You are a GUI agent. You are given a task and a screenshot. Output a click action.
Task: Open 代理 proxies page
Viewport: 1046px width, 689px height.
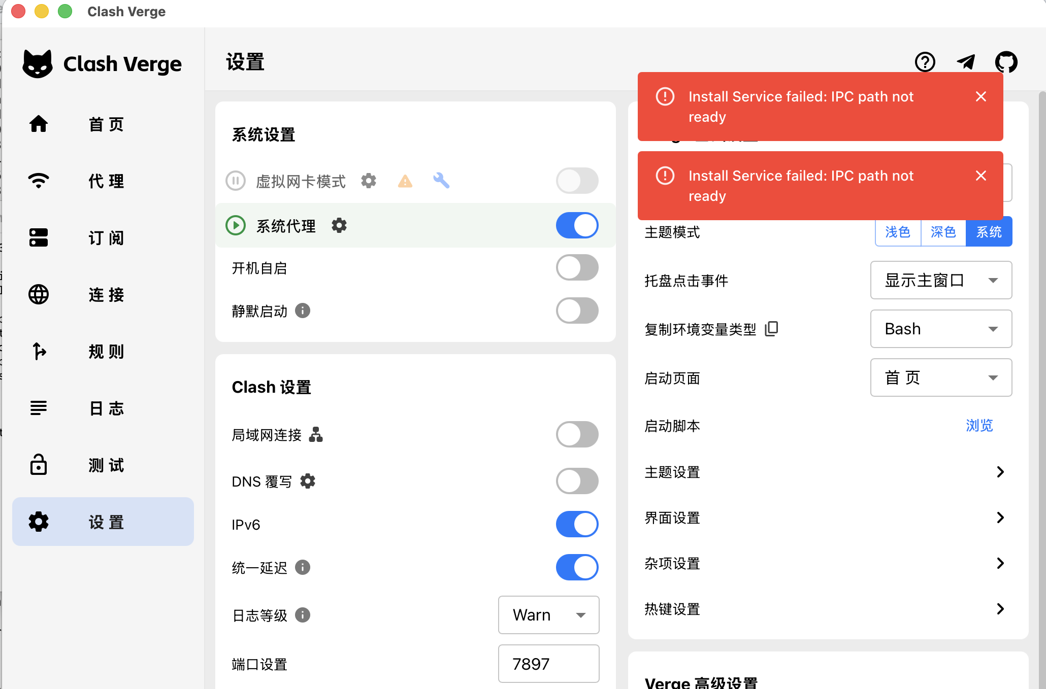[103, 181]
